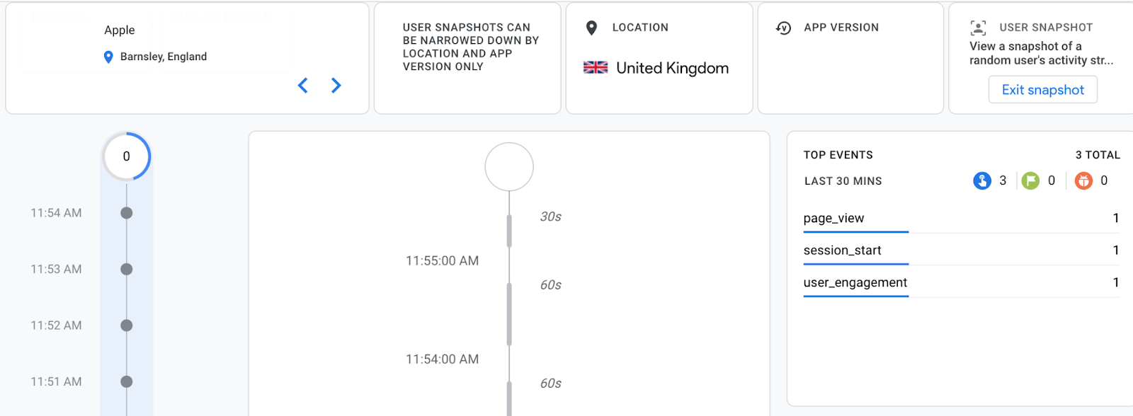1133x416 pixels.
Task: Select the orange user property icon
Action: [1083, 181]
